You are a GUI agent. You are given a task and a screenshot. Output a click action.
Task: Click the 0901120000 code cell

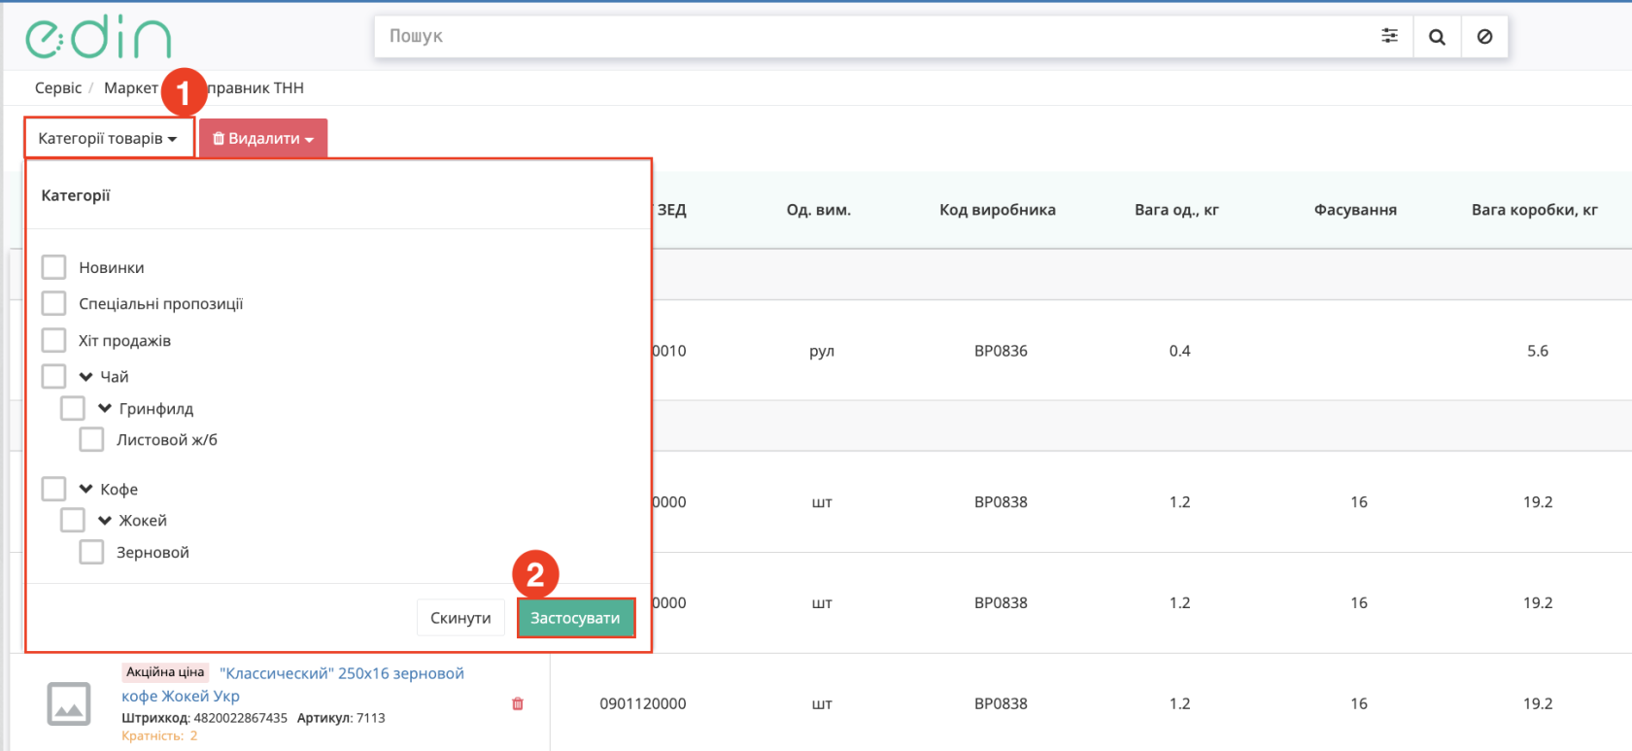click(x=643, y=703)
